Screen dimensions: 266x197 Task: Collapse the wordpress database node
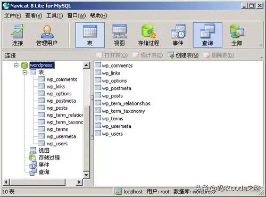(16, 65)
